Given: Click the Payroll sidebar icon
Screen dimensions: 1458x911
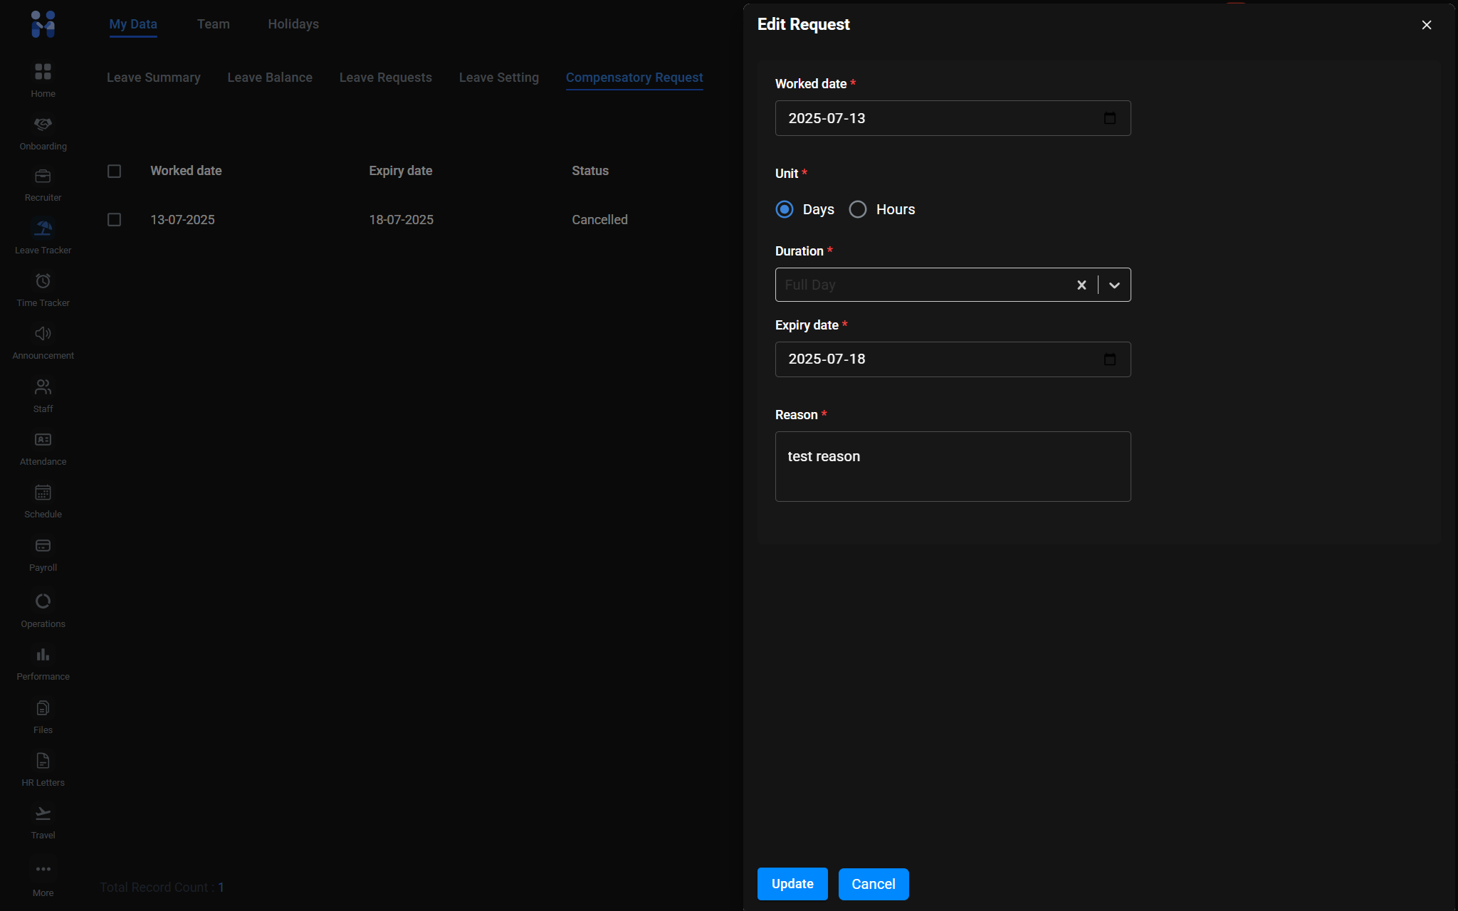Looking at the screenshot, I should pyautogui.click(x=43, y=546).
